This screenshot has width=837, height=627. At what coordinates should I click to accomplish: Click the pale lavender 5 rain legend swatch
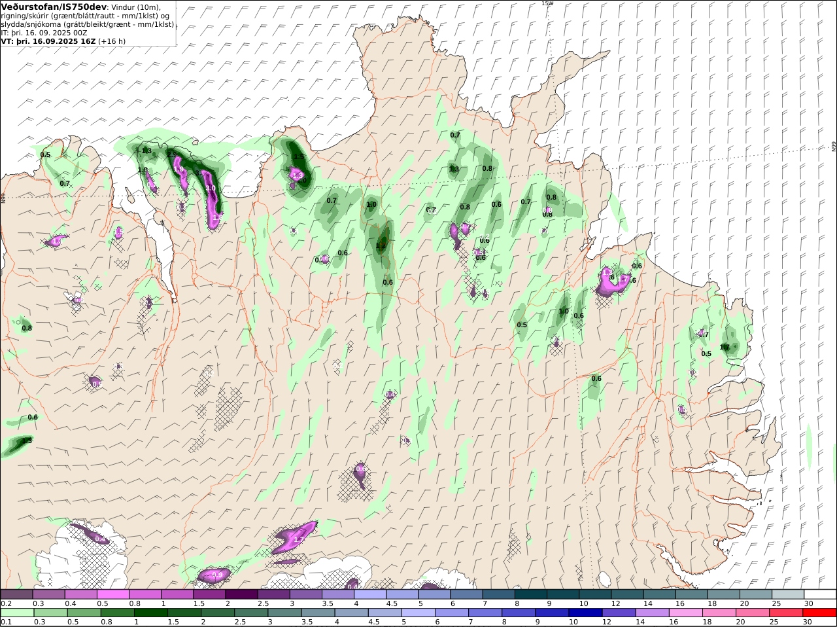pyautogui.click(x=418, y=613)
